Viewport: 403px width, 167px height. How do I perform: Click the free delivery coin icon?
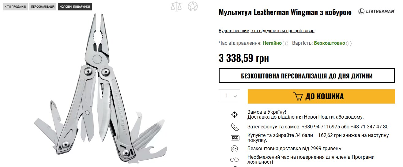coord(234,149)
